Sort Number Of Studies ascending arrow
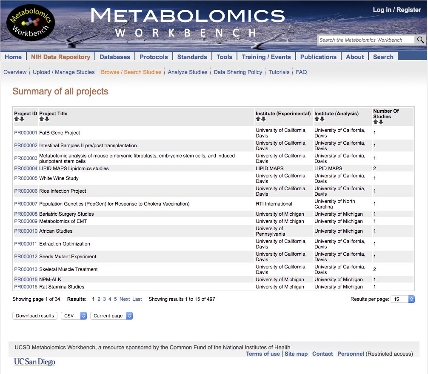Screen dimensions: 428x374 pyautogui.click(x=376, y=122)
